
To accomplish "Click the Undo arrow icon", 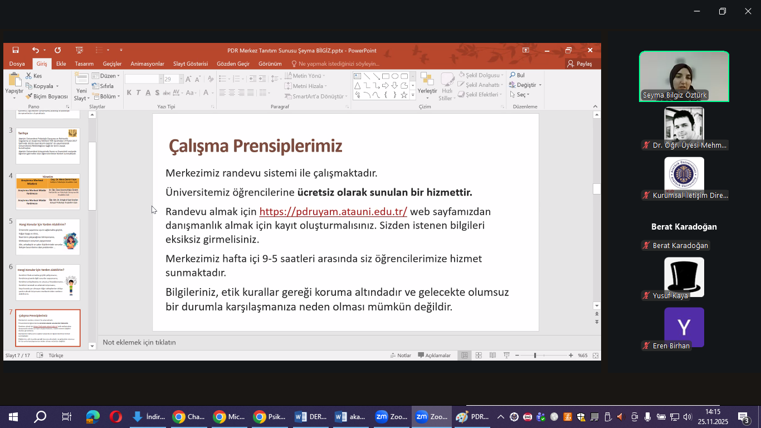I will 35,50.
